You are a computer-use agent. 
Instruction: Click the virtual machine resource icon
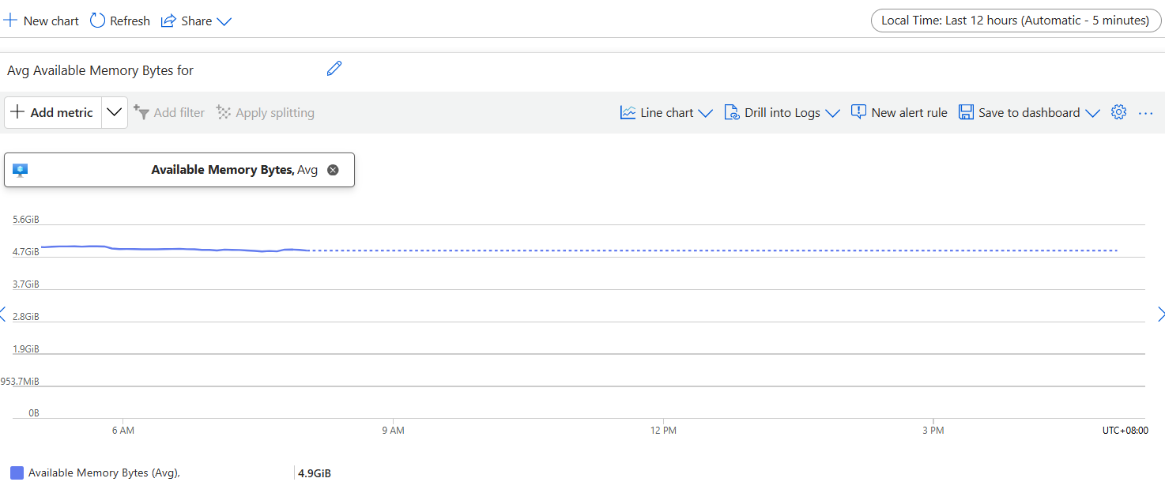(21, 170)
